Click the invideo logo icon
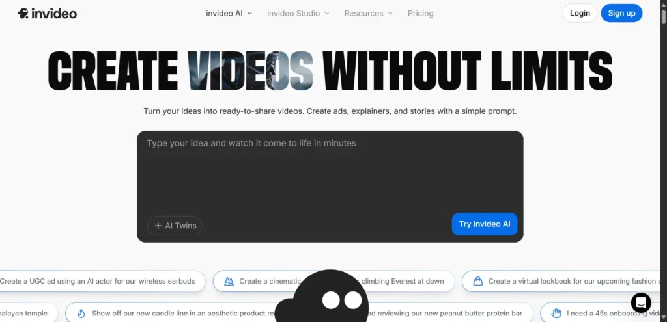Image resolution: width=667 pixels, height=322 pixels. (23, 13)
